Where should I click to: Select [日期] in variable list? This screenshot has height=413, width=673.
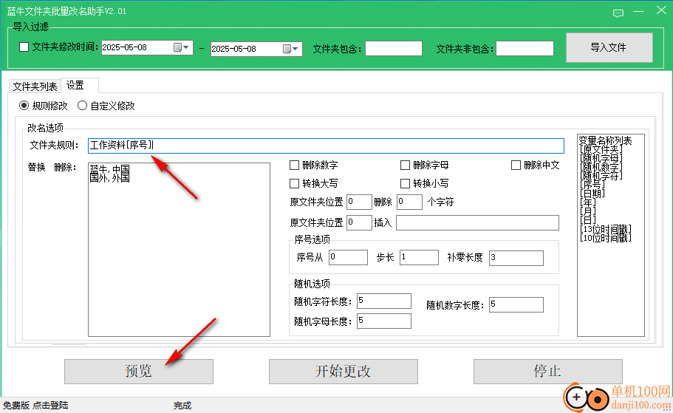point(592,193)
